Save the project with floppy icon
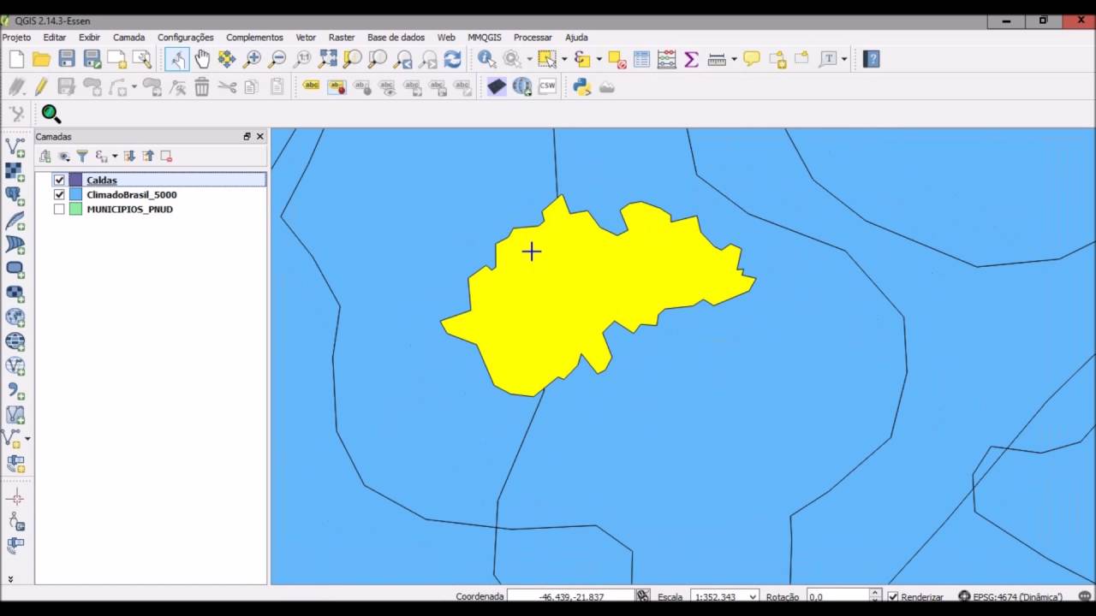This screenshot has width=1096, height=616. click(x=67, y=59)
